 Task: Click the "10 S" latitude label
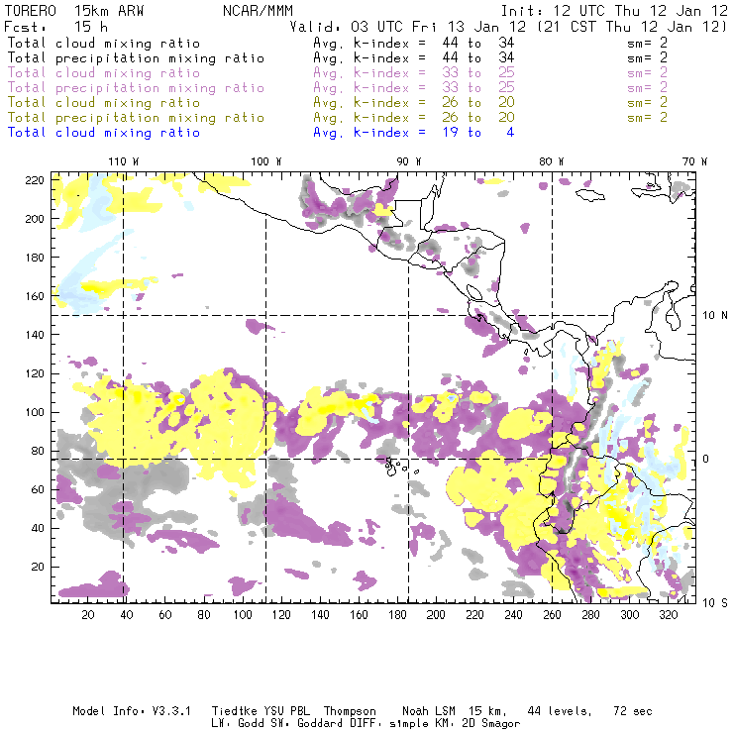point(715,603)
